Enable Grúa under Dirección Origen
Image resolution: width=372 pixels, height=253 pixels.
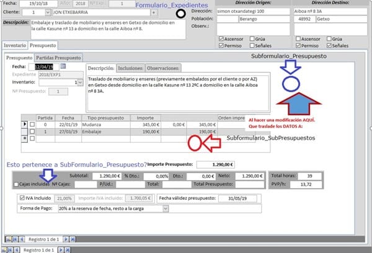pyautogui.click(x=252, y=38)
